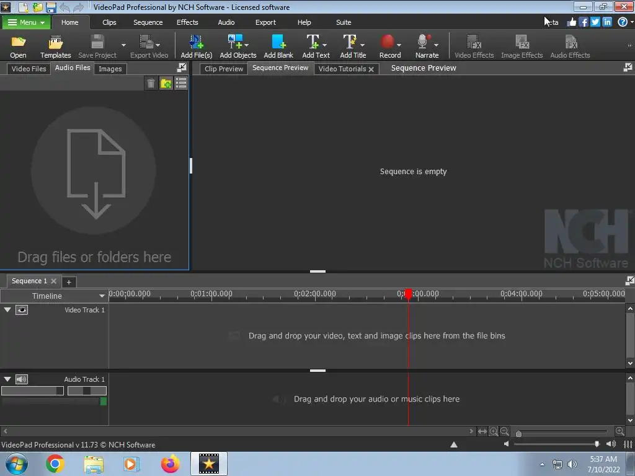The width and height of the screenshot is (635, 476).
Task: Open the Clips ribbon tab
Action: [x=109, y=22]
